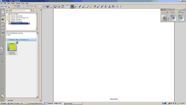This screenshot has width=186, height=105.
Task: Insert a table from the toolbar
Action: click(x=67, y=6)
